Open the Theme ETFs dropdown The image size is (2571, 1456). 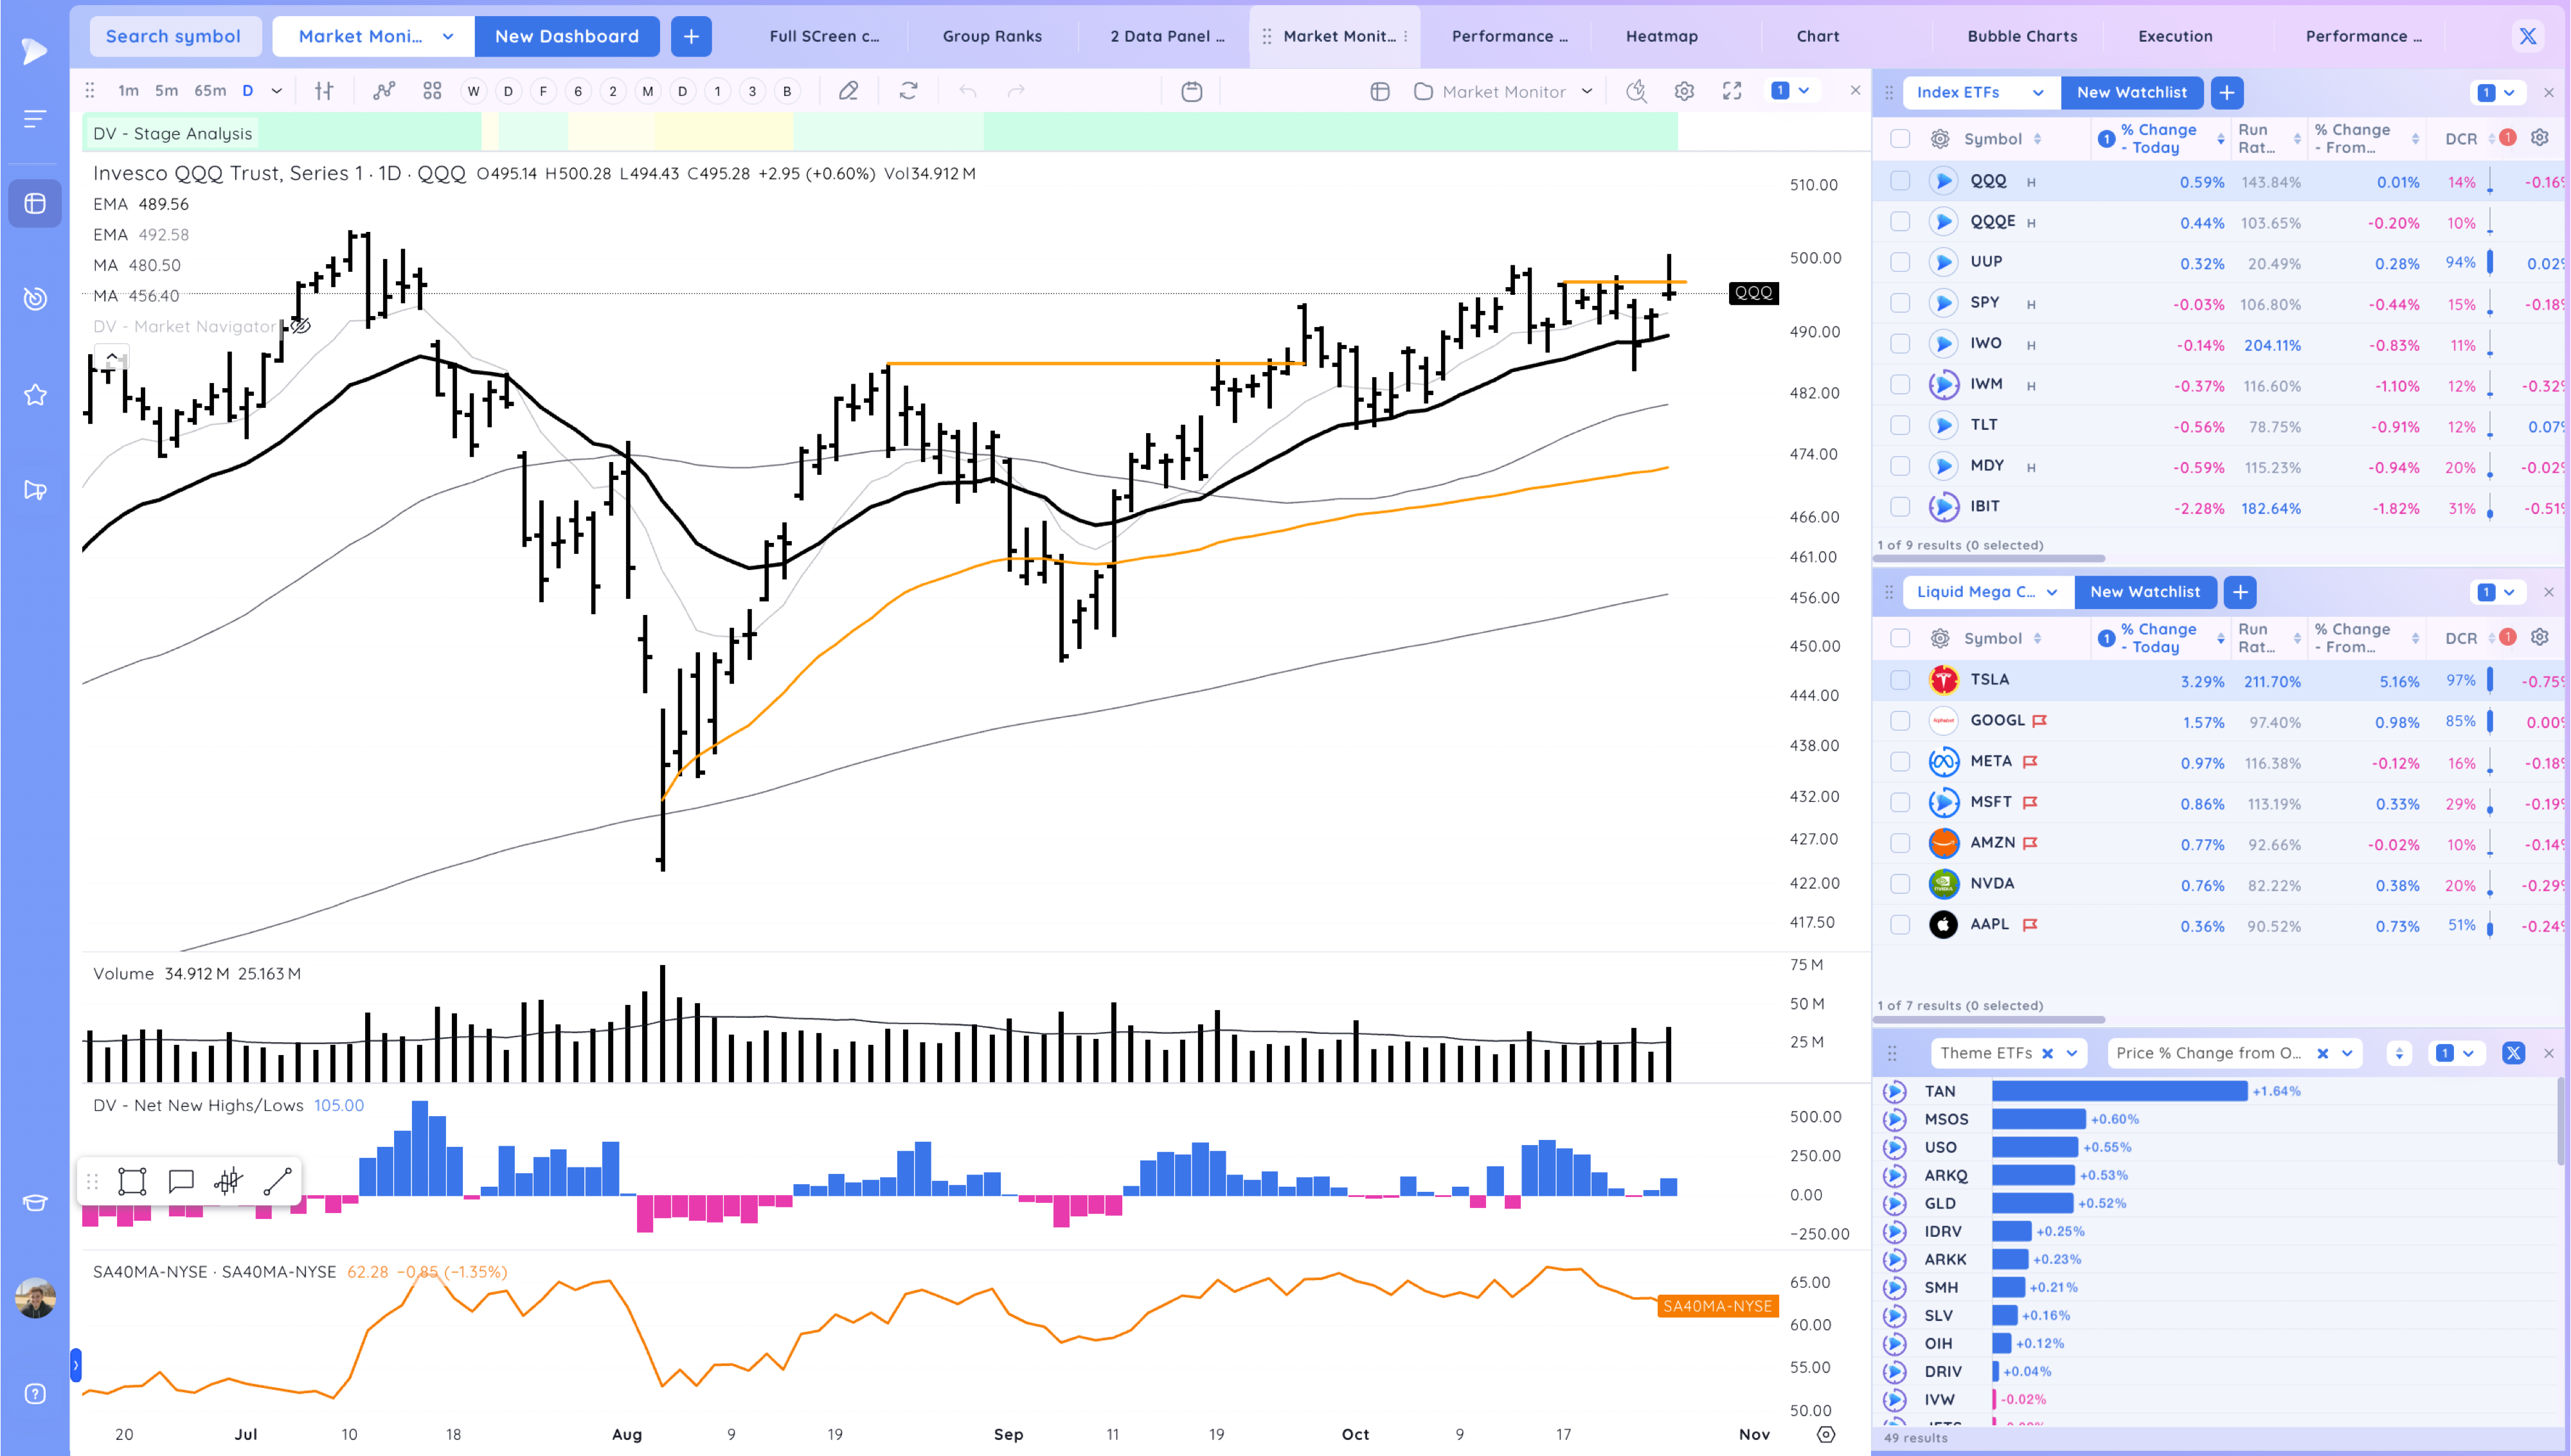pos(2072,1053)
